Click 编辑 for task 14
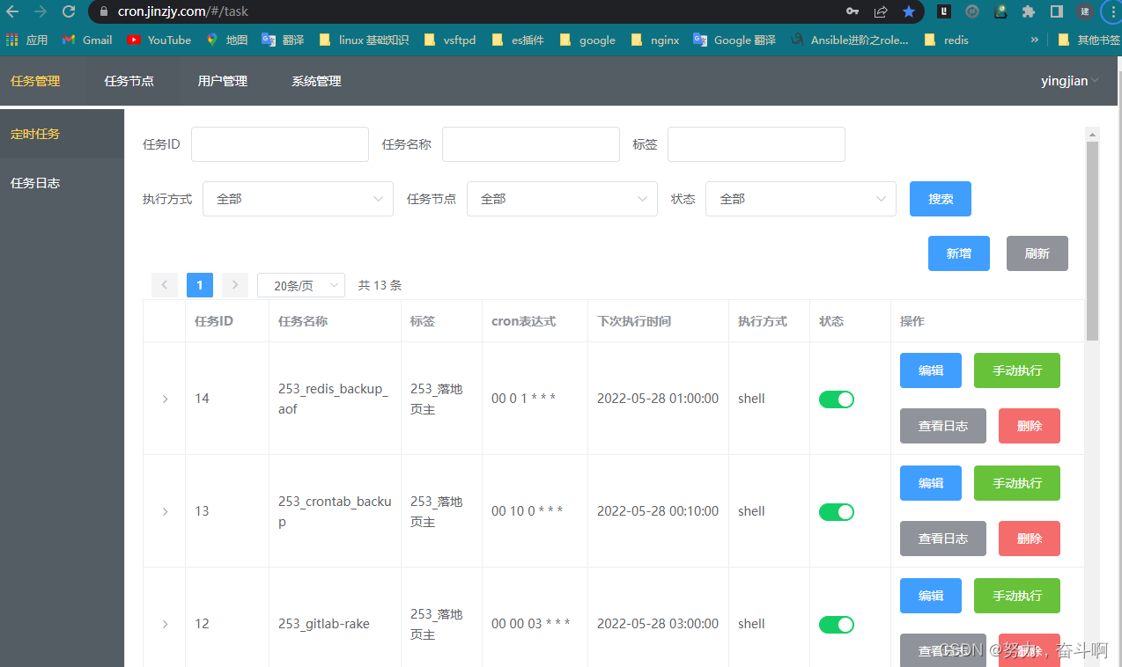The width and height of the screenshot is (1122, 667). pos(931,370)
